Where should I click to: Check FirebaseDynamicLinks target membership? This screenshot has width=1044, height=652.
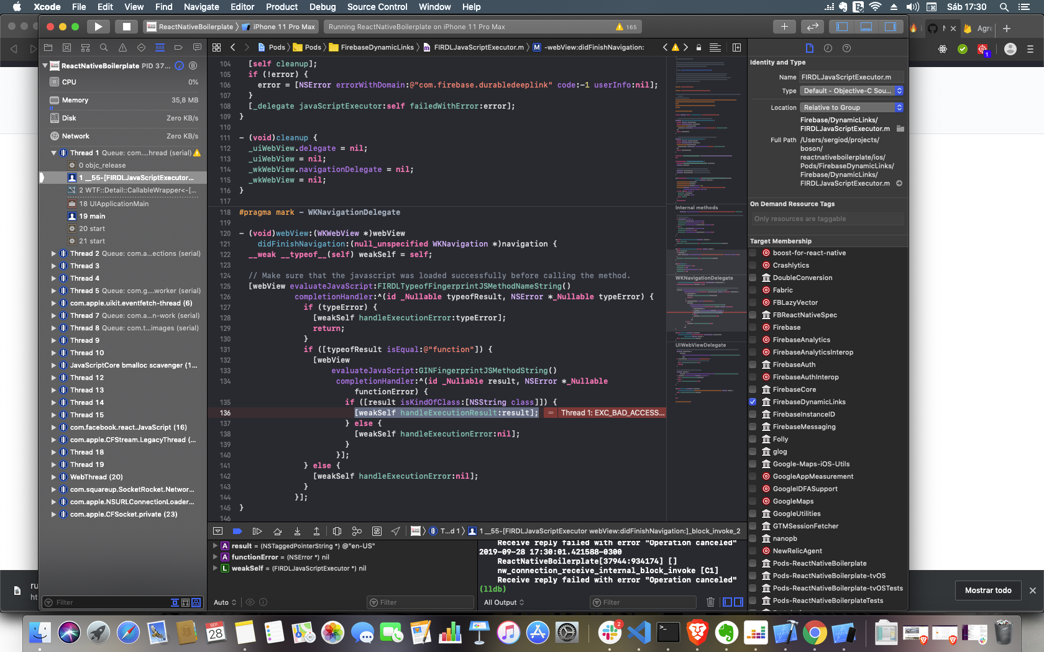point(753,402)
